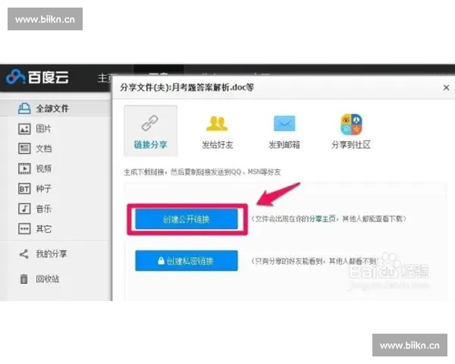Close the share file dialog
Viewport: 455px width, 364px height.
[447, 87]
